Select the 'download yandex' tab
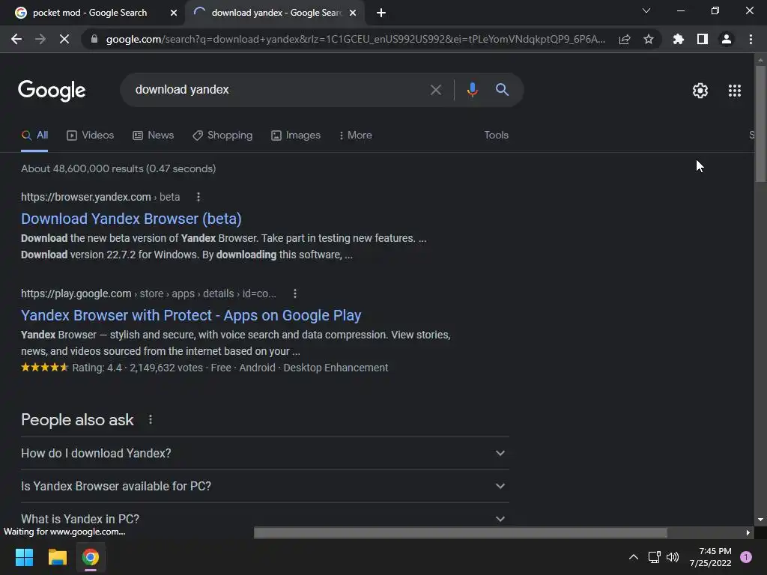The height and width of the screenshot is (575, 767). (x=276, y=13)
